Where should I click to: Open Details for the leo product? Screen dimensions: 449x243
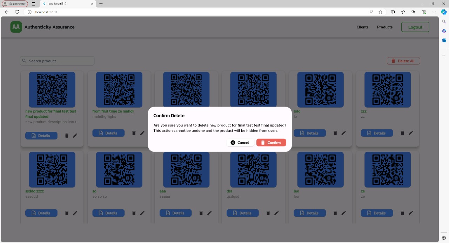click(310, 213)
